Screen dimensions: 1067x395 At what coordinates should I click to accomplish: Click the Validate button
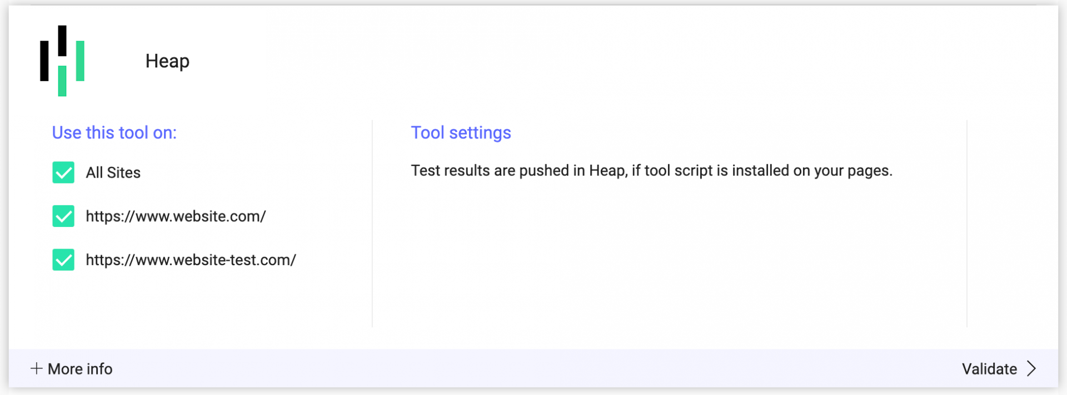coord(999,369)
